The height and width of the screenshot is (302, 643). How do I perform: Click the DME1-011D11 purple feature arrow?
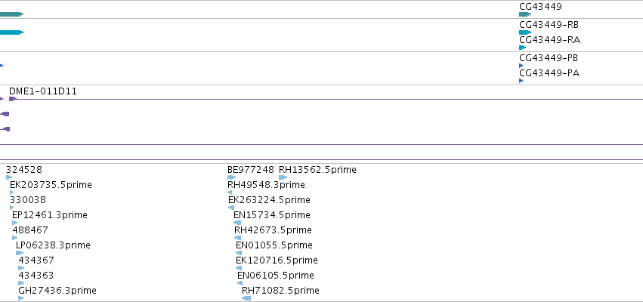tap(13, 99)
